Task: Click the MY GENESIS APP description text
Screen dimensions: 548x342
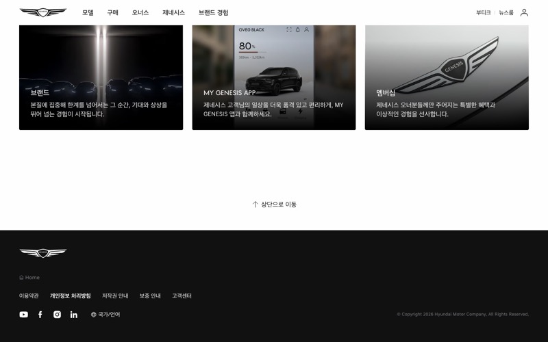Action: click(x=273, y=109)
